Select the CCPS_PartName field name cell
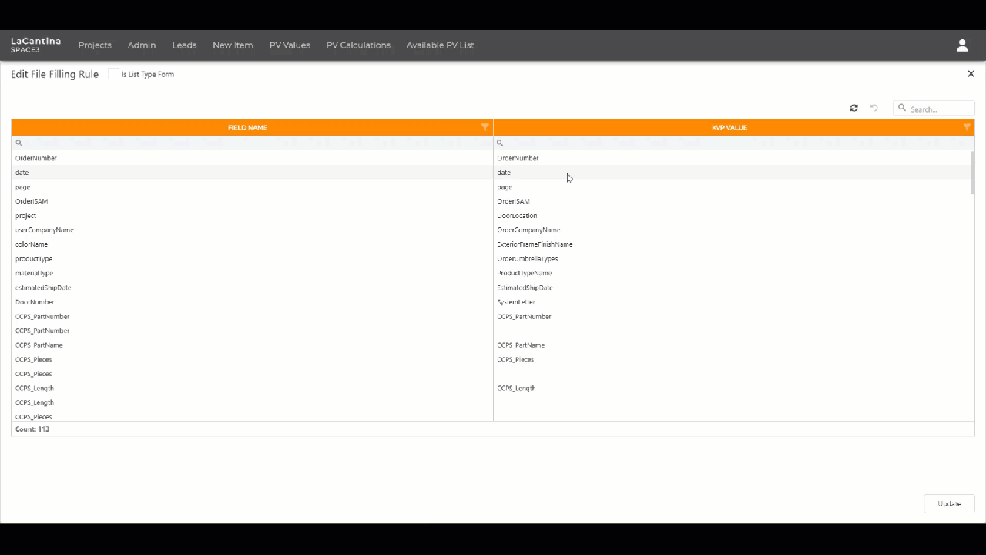 pyautogui.click(x=252, y=345)
